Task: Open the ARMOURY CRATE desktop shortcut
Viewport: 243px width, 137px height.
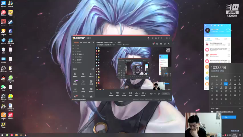Action: 3,98
